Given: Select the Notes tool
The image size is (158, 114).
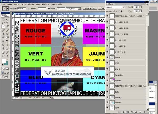Looking at the screenshot, I should (x=3, y=52).
